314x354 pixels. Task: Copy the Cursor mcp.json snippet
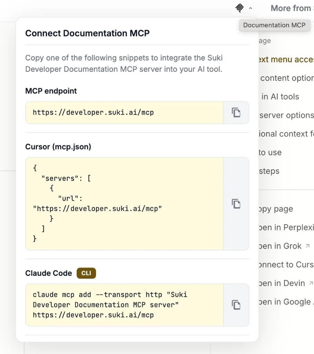(x=236, y=204)
